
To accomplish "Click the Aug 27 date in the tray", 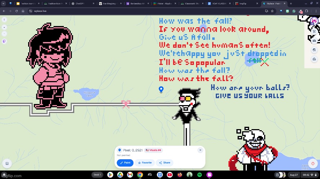I will [294, 175].
